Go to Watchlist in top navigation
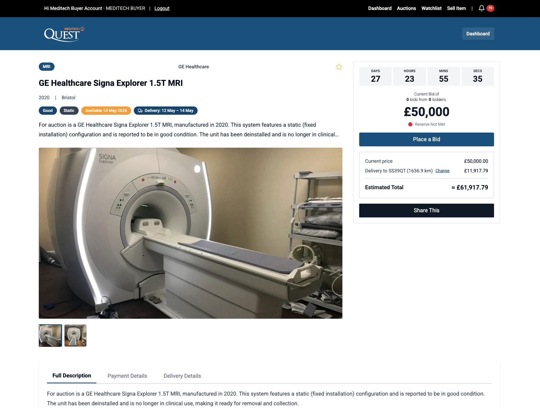This screenshot has width=540, height=408. (x=431, y=8)
